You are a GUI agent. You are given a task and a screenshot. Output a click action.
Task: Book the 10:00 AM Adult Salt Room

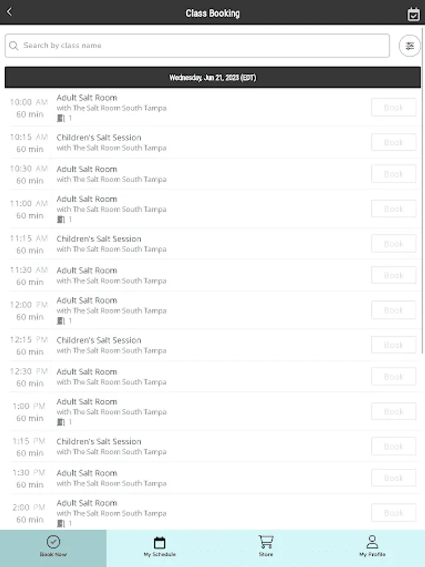click(x=394, y=107)
